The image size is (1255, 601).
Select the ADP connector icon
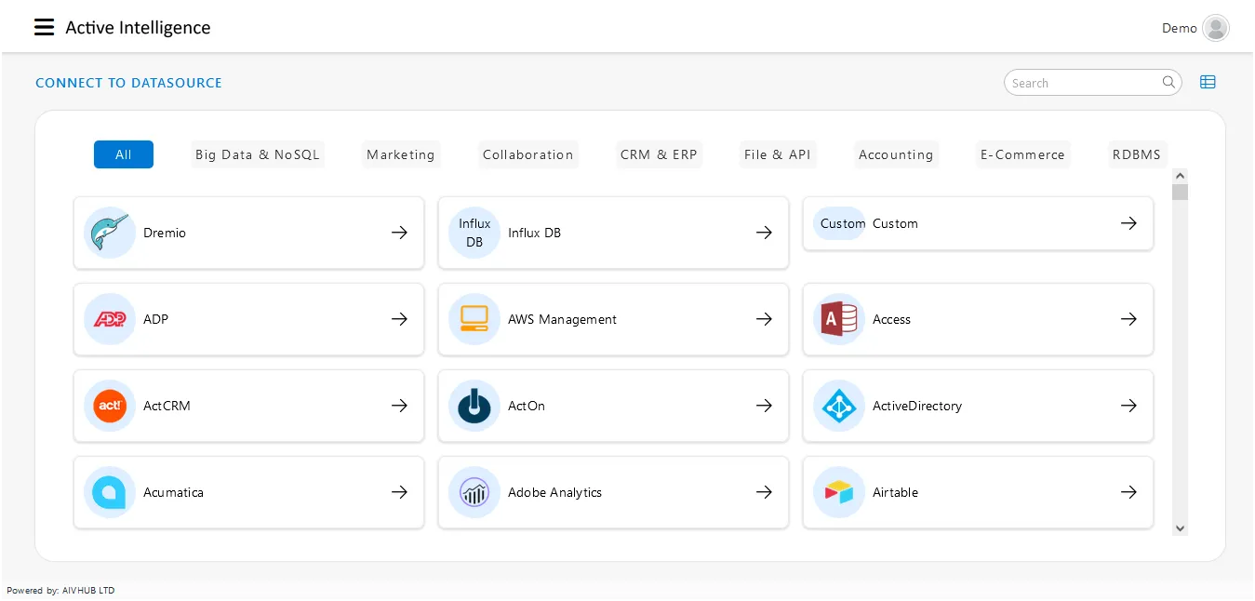coord(110,319)
